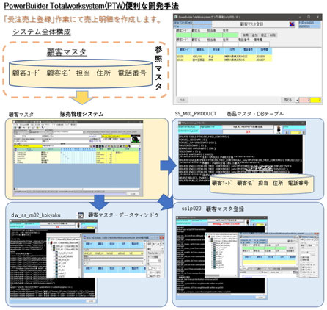
Task: Click the 追加 button in 顧客マスタ登録 window
Action: (254, 35)
